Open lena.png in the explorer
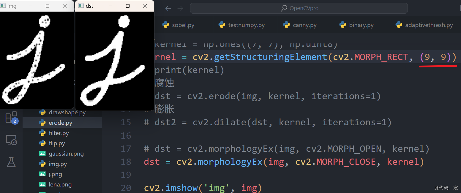Viewport: 461px width, 193px height. [62, 184]
